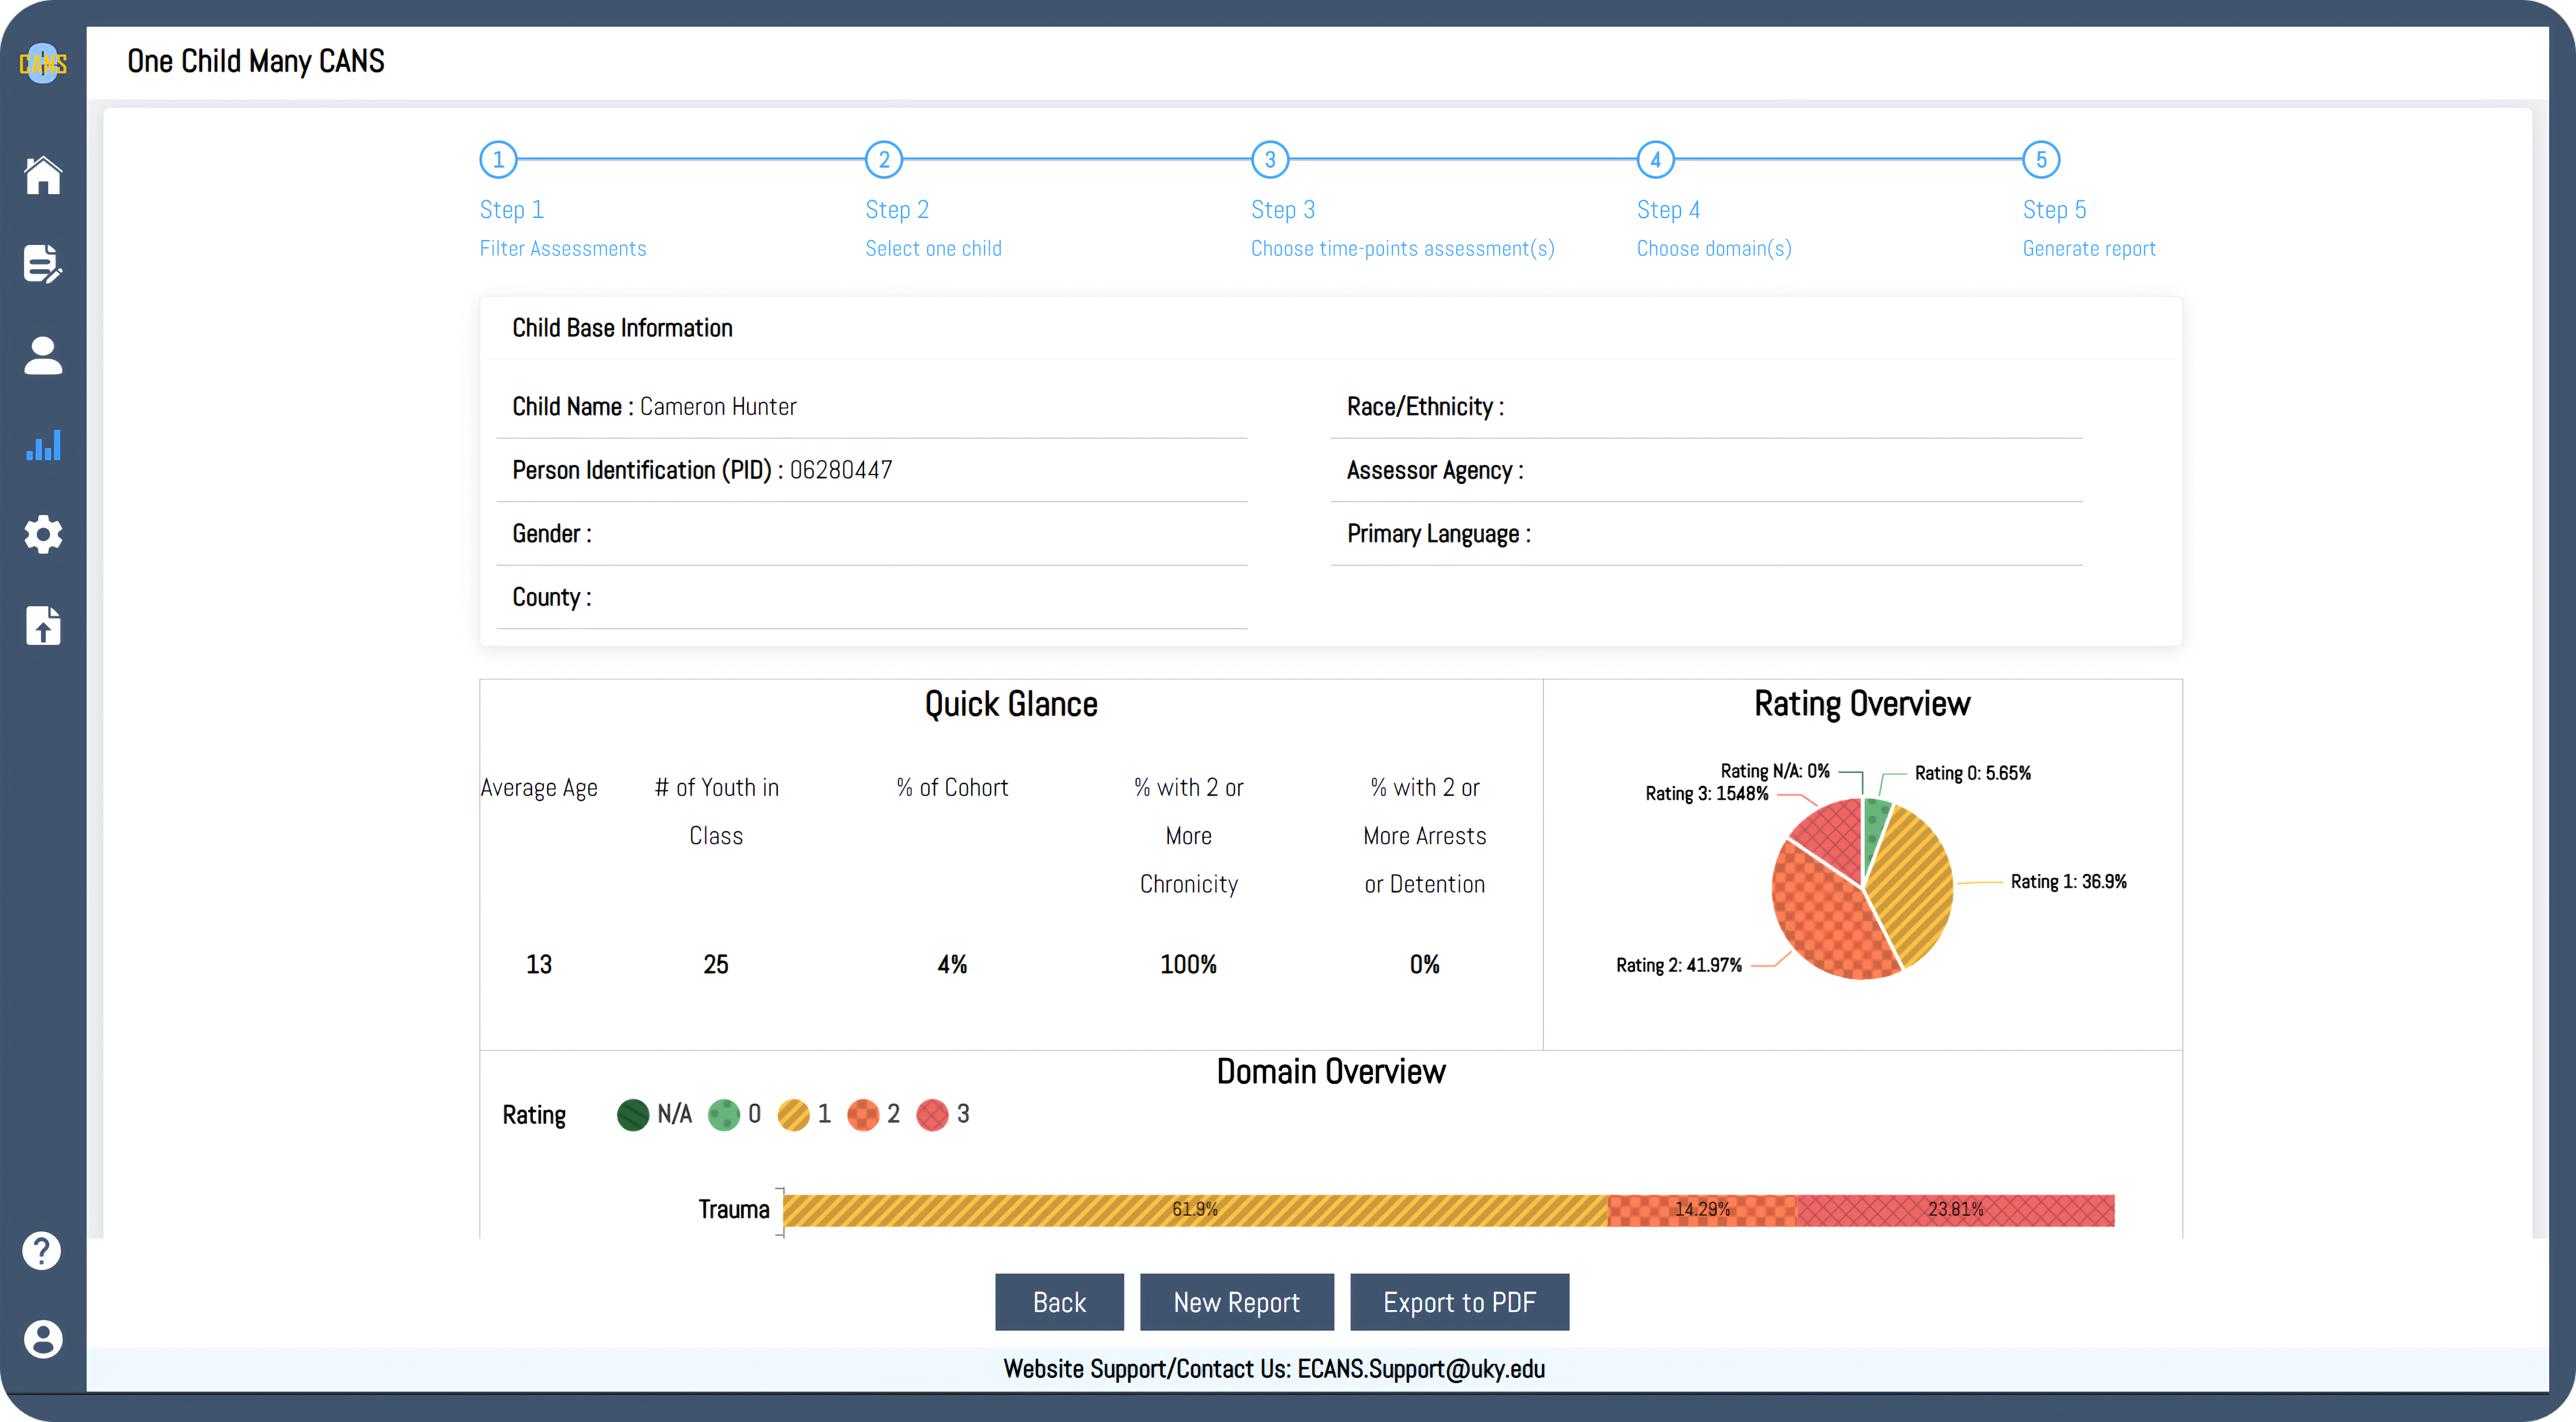Screen dimensions: 2576x1422
Task: Toggle the rating 3 legend swatch
Action: 933,1114
